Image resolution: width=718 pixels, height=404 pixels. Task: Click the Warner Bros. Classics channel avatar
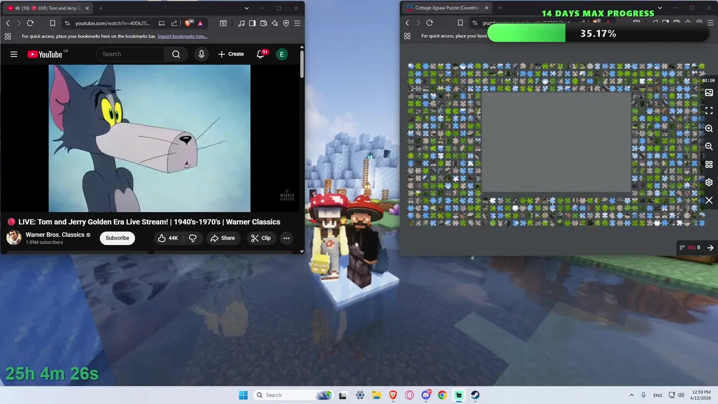pos(14,238)
